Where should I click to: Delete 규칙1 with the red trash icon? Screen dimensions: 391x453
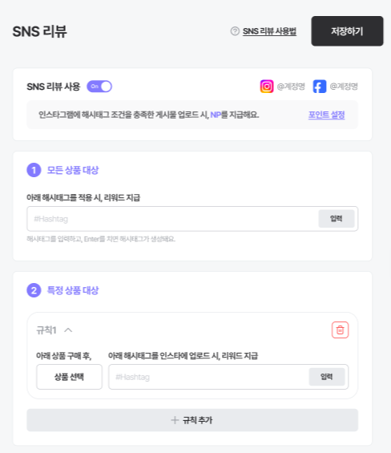point(340,330)
